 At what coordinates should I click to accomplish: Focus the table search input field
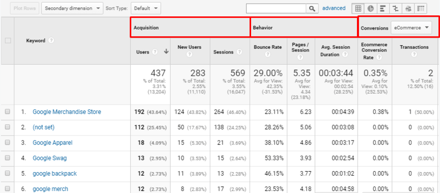276,9
